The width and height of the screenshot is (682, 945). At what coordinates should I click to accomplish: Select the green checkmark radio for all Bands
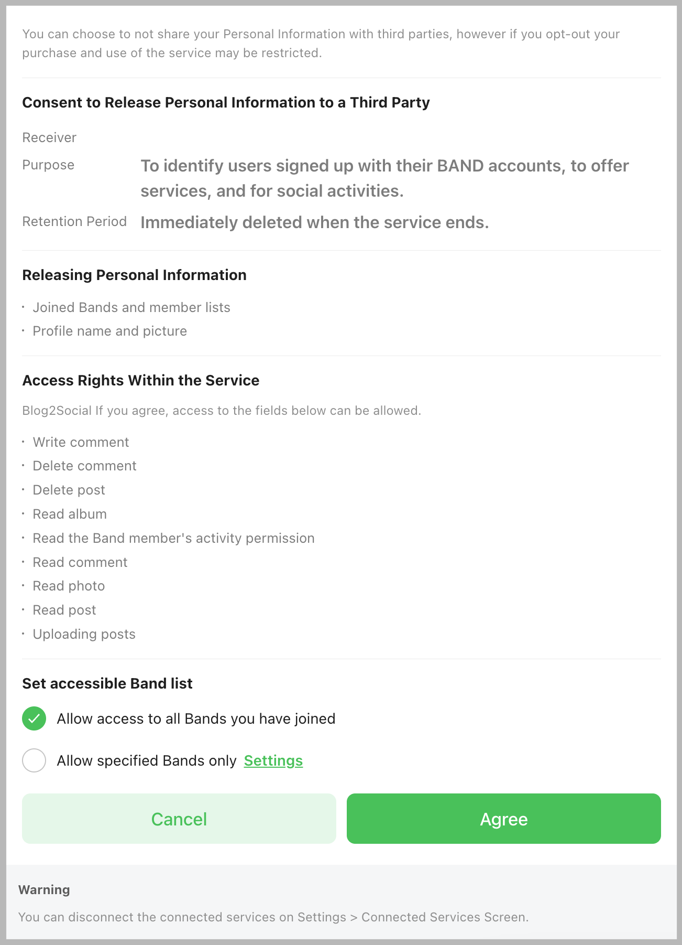[34, 718]
